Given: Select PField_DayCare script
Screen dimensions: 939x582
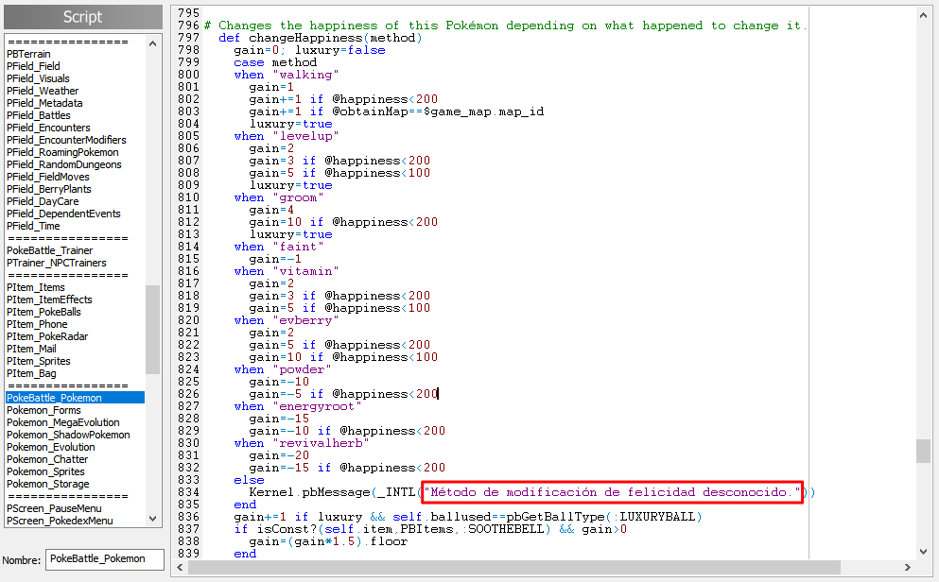Looking at the screenshot, I should point(43,201).
